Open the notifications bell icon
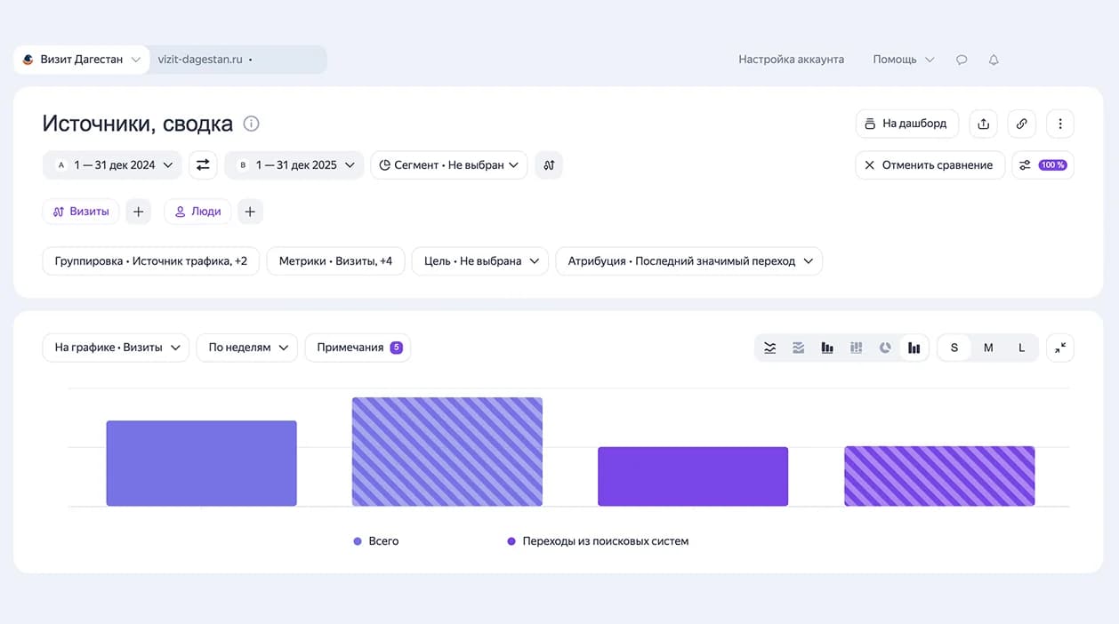The image size is (1119, 624). [x=994, y=60]
